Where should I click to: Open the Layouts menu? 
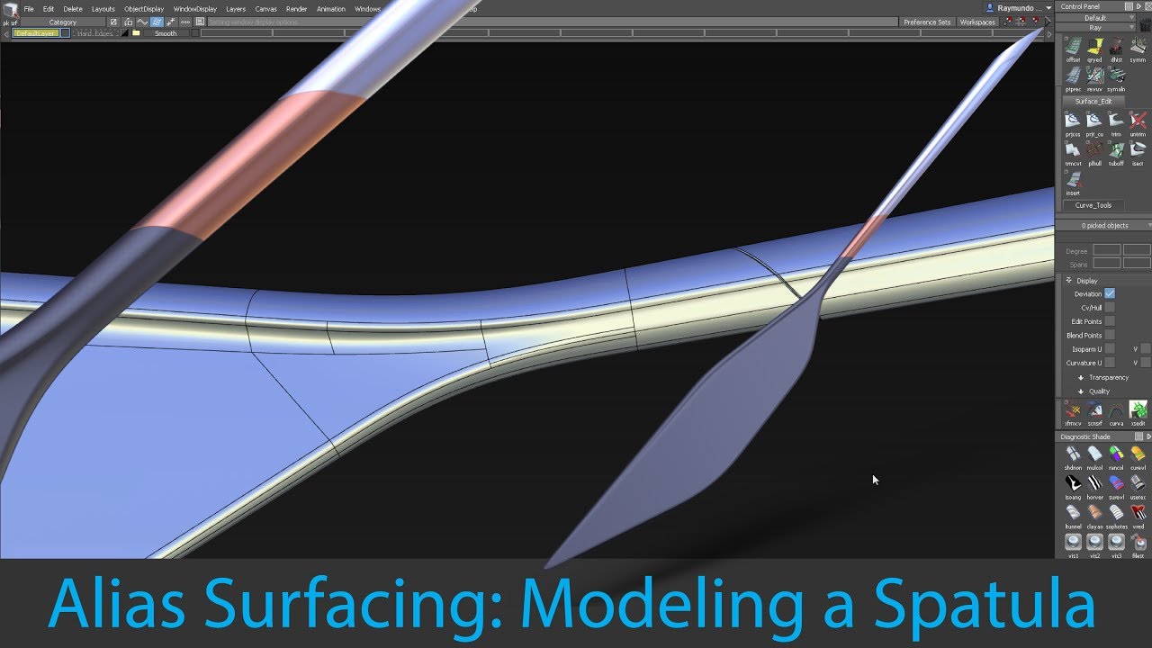pos(103,9)
